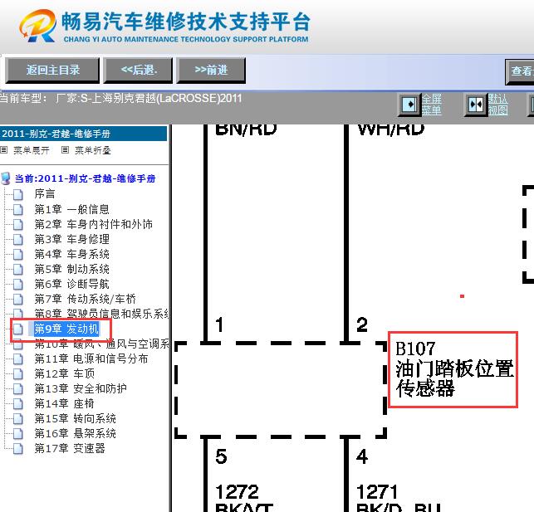Viewport: 534px width, 512px height.
Task: Click the computer icon beside 当前:2011-别克-君越-维修手册
Action: 6,178
